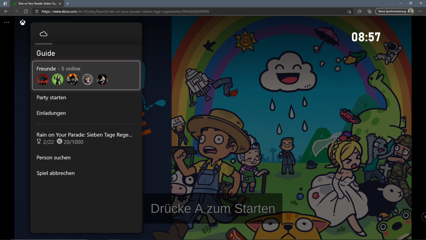Open the second friend's green avatar
Viewport: 426px width, 240px height.
pos(58,79)
